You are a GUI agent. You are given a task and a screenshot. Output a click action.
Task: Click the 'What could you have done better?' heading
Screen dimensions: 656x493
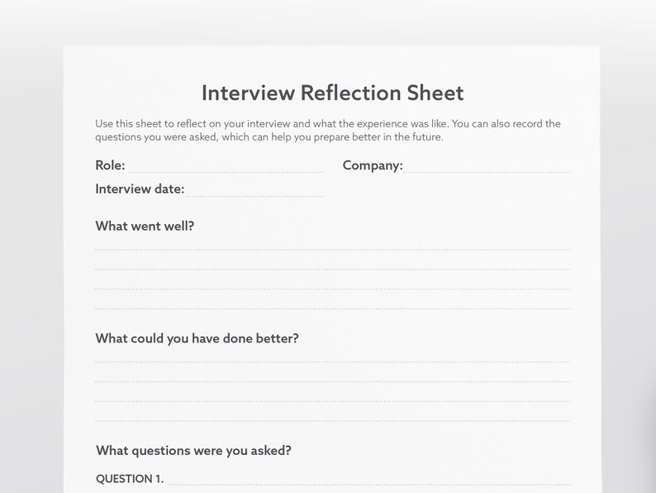(x=197, y=338)
